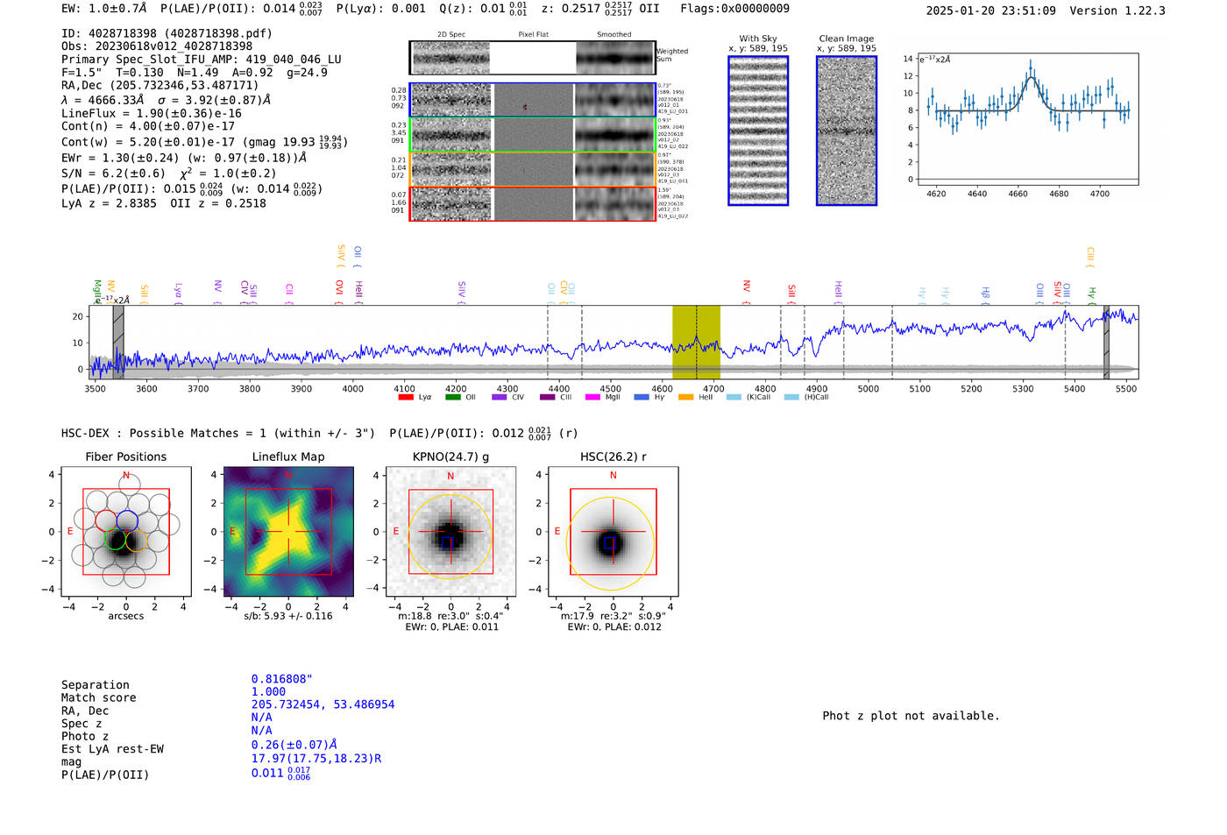Click the Est LyA rest-EW value 0.26(±0.07)Å
The image size is (1227, 835).
point(294,745)
